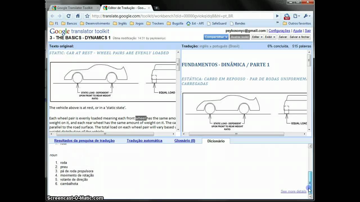Click the dictionary entry roda

click(x=64, y=163)
